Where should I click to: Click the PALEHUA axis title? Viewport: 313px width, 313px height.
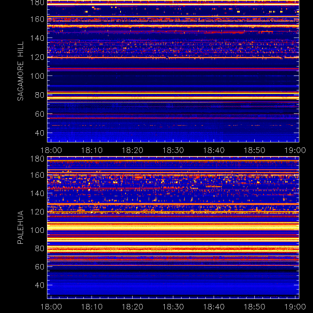[x=21, y=227]
